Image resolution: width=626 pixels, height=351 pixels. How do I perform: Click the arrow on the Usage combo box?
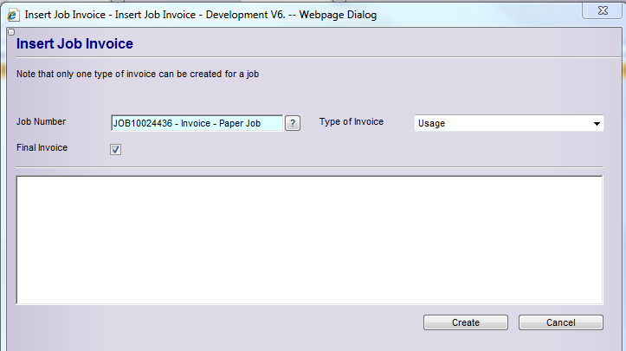[x=597, y=124]
